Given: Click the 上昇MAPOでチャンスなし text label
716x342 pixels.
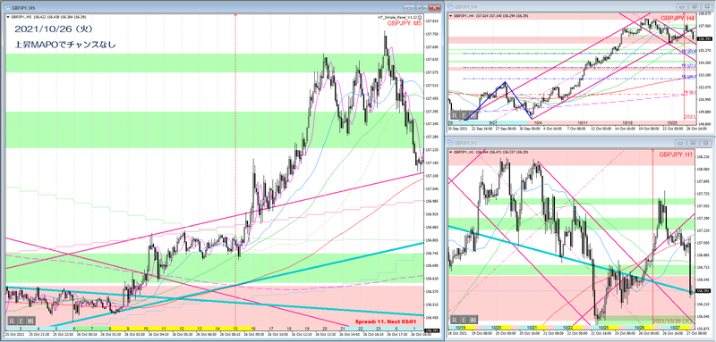Looking at the screenshot, I should click(x=65, y=45).
